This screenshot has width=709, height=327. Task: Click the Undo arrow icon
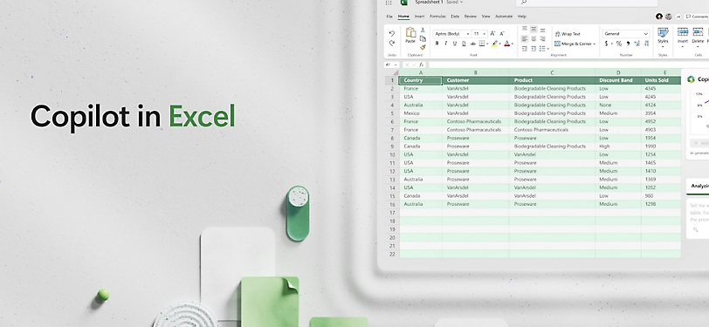(391, 33)
